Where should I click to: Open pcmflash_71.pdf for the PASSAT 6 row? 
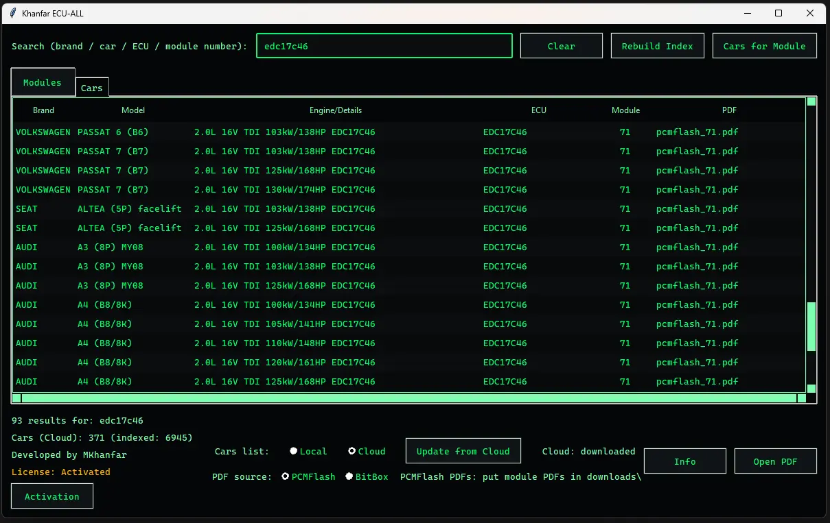[x=698, y=132]
